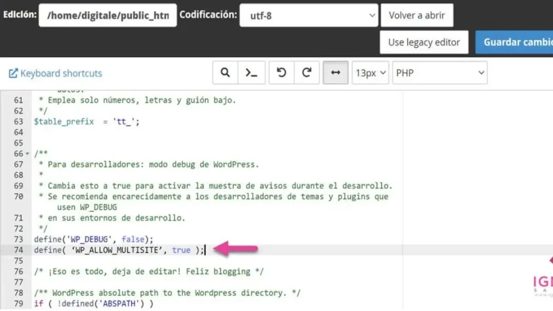553x311 pixels.
Task: Toggle line wrap arrows button
Action: point(335,73)
